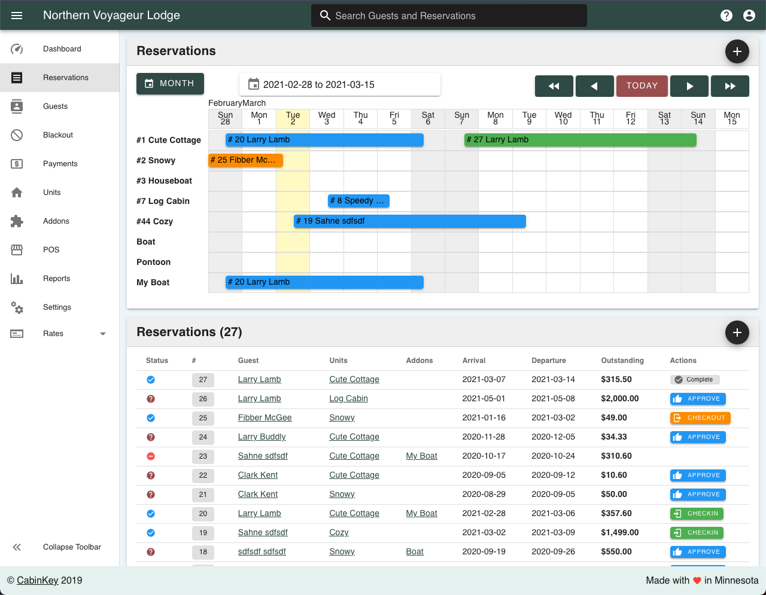Click the Fibber McGee guest link
Viewport: 766px width, 595px height.
click(x=265, y=418)
